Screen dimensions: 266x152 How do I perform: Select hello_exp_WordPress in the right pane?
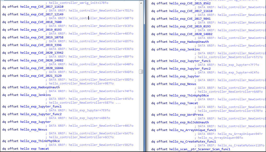(x=186, y=115)
